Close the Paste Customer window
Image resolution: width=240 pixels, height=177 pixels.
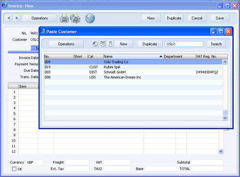click(228, 31)
